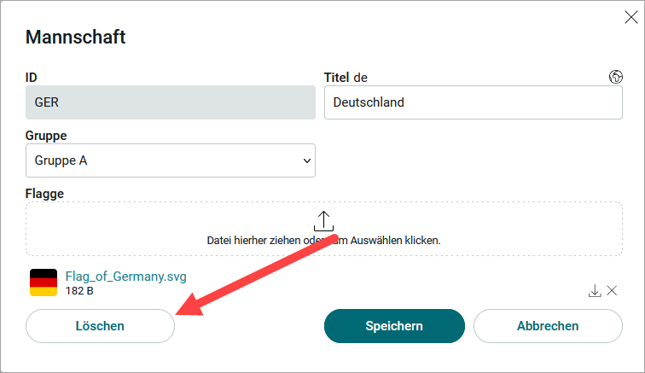Image resolution: width=645 pixels, height=373 pixels.
Task: Click the file drop zone text to select a file
Action: (323, 241)
